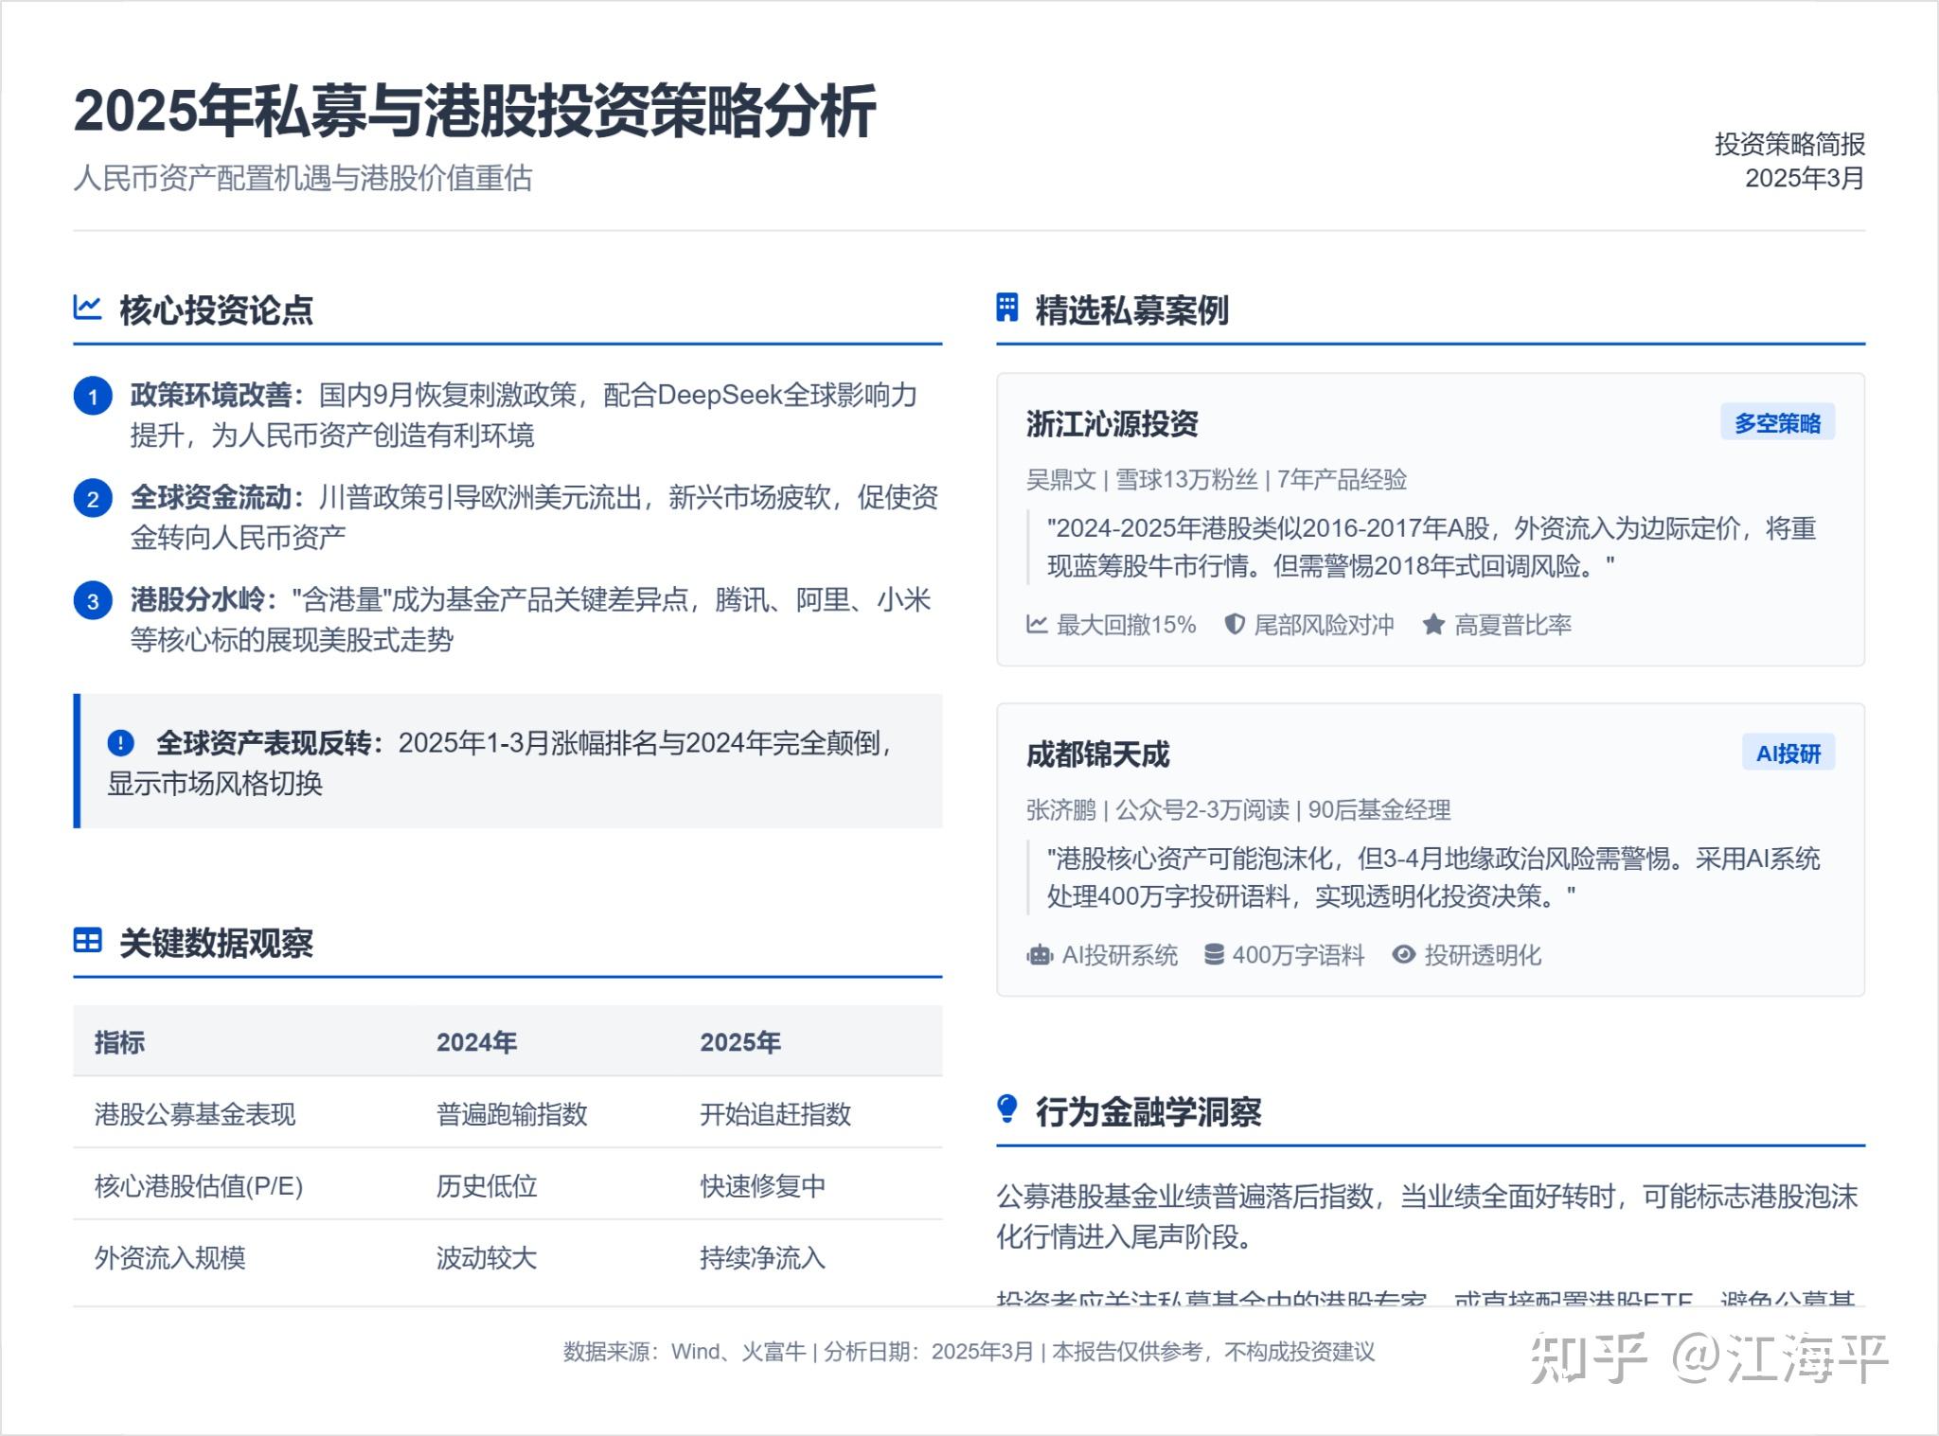
Task: Click the line chart icon beside 核心投资论点
Action: (87, 308)
